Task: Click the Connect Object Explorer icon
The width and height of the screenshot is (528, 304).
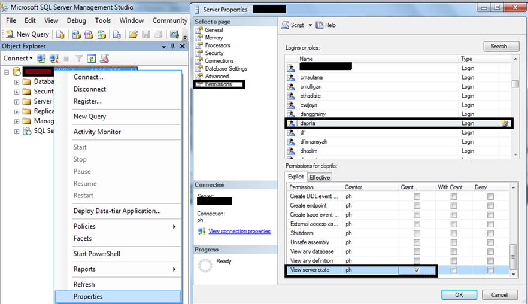Action: point(41,59)
